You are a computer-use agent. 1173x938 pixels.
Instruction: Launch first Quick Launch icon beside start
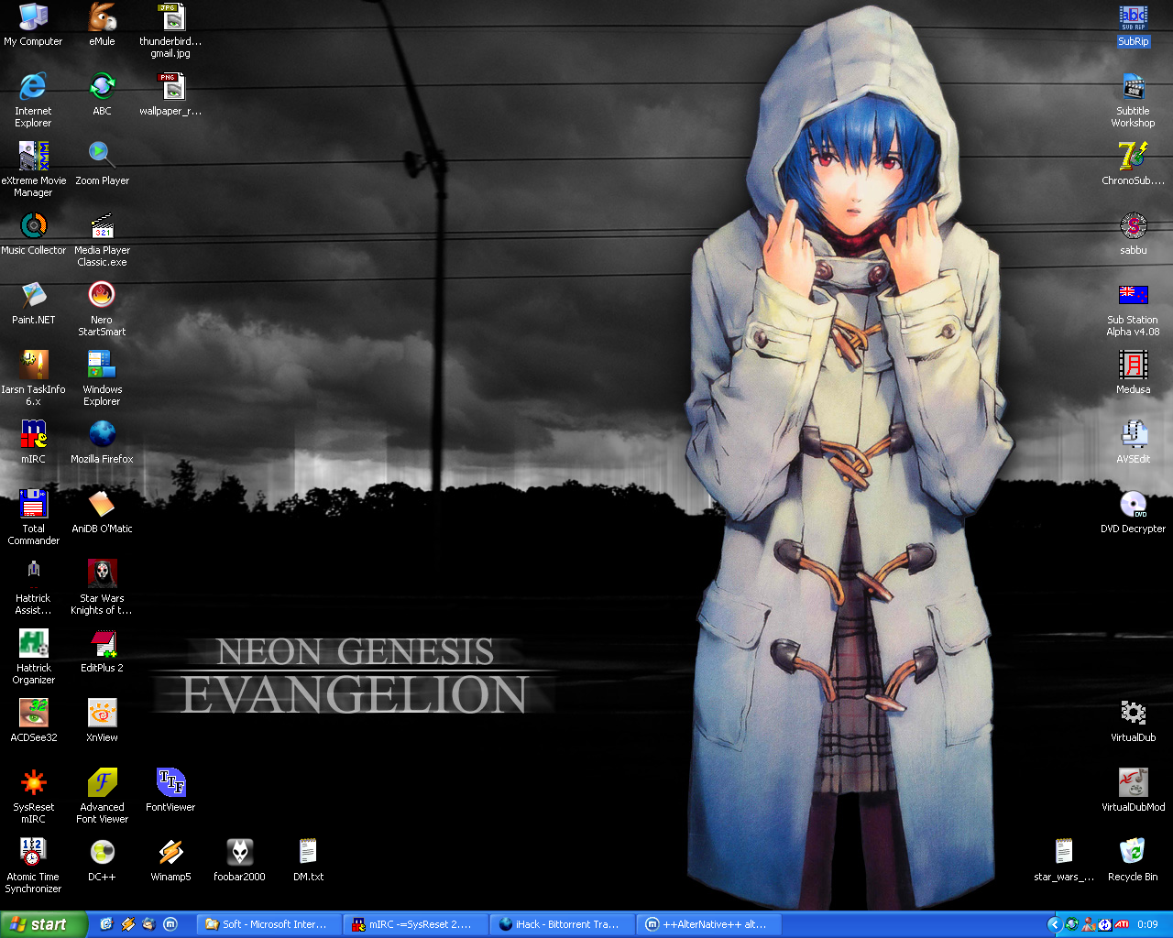tap(106, 924)
